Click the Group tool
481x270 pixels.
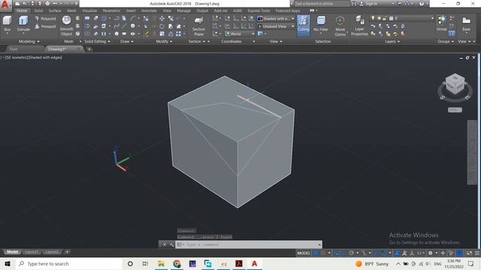(x=441, y=23)
